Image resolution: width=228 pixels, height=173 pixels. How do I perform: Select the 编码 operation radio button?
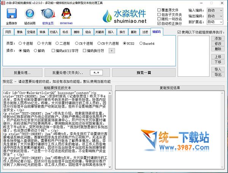[21, 51]
